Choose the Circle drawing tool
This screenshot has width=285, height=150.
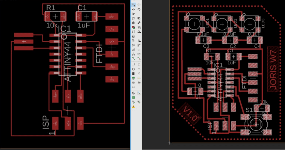(x=133, y=69)
